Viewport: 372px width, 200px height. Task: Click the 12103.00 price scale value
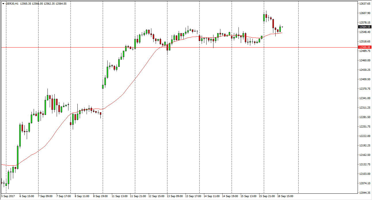coord(365,174)
